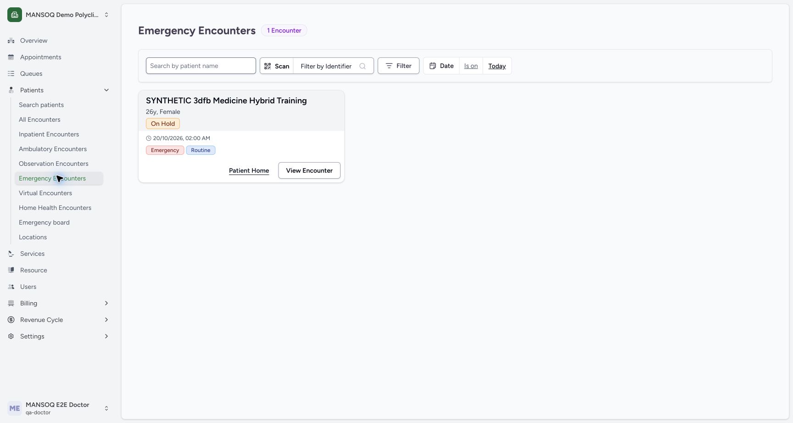Viewport: 793px width, 423px height.
Task: Select Ambulatory Encounters
Action: click(x=53, y=149)
